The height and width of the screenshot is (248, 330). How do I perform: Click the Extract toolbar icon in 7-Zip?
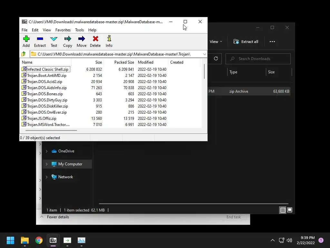click(x=40, y=39)
